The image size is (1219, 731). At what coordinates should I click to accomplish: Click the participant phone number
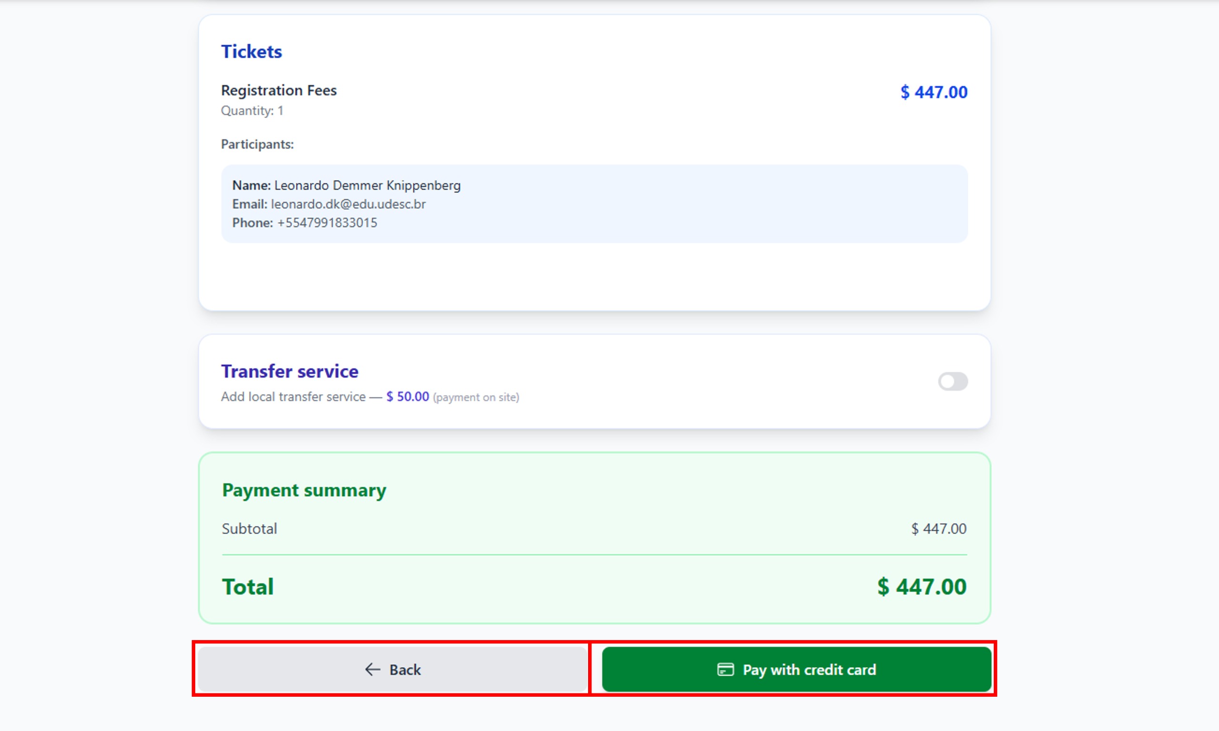(327, 223)
